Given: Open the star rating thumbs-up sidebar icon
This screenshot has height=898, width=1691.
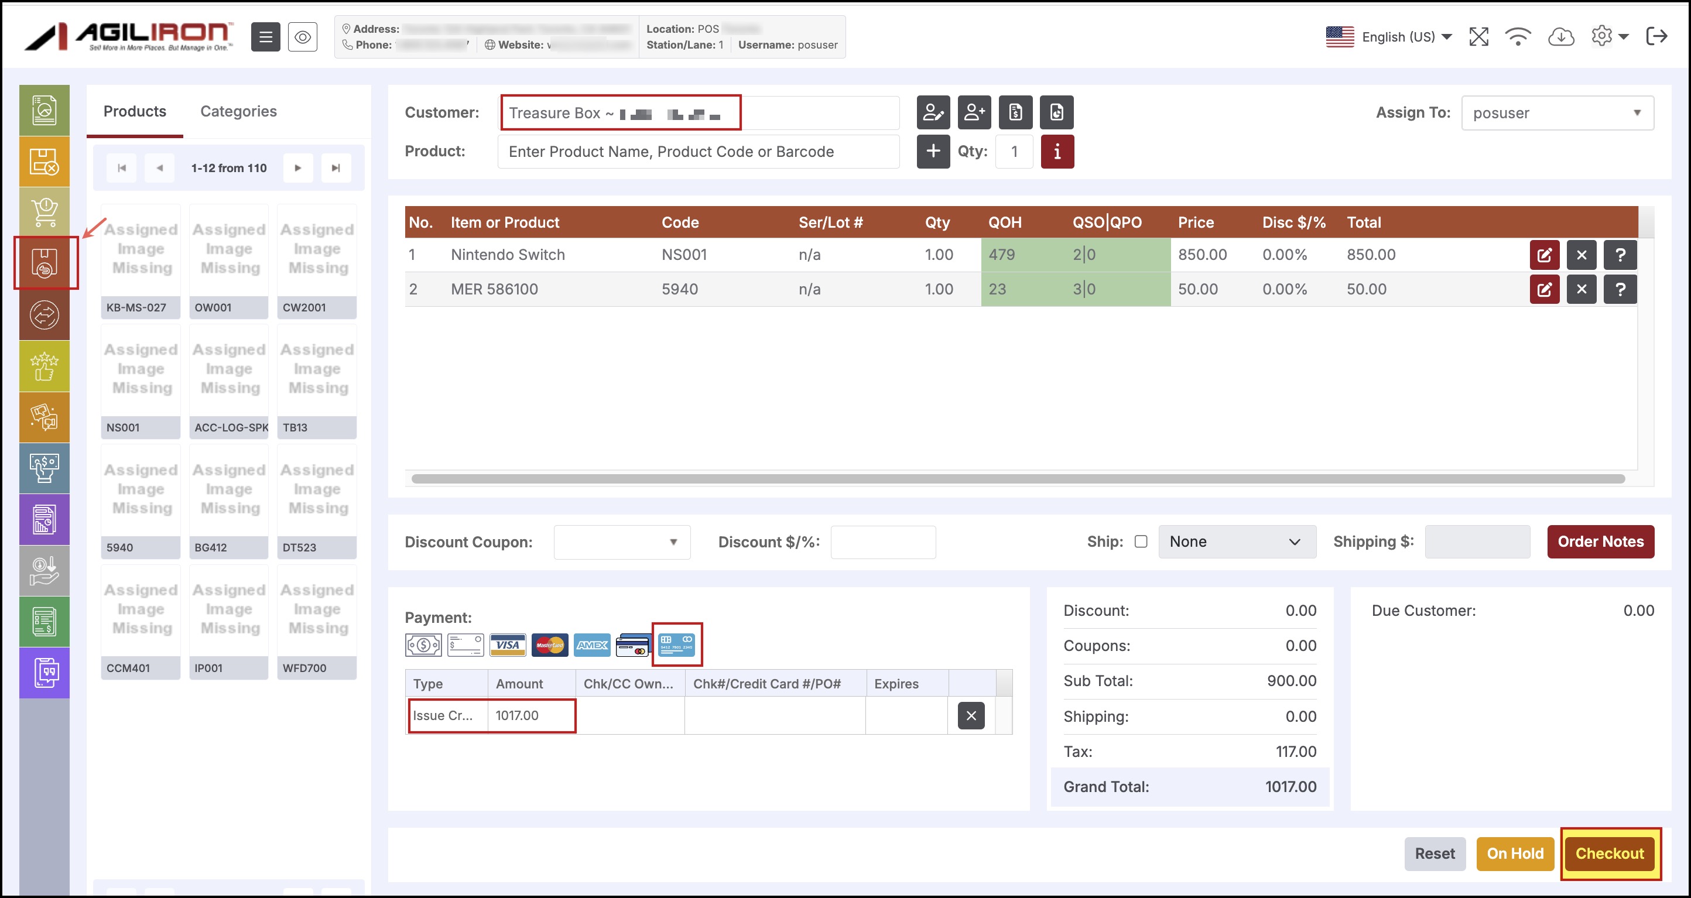Looking at the screenshot, I should 44,366.
